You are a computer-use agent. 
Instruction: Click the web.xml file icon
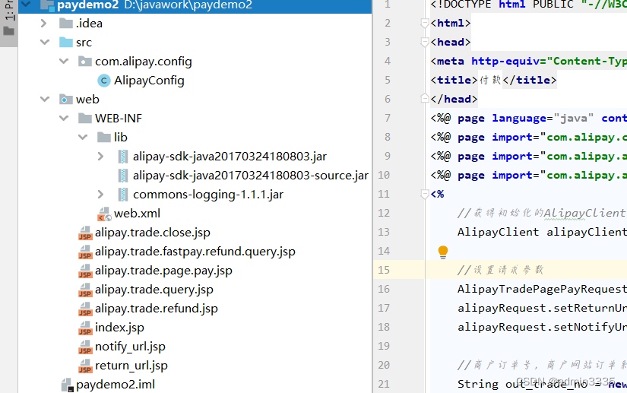click(x=104, y=214)
